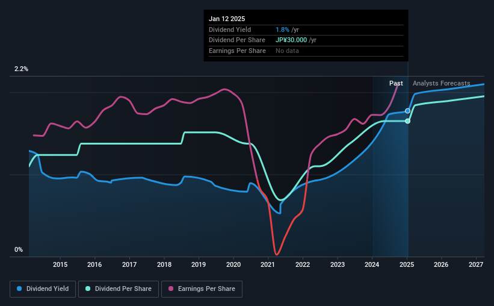This screenshot has width=494, height=306.
Task: Click the 2019 x-axis label
Action: tap(199, 264)
